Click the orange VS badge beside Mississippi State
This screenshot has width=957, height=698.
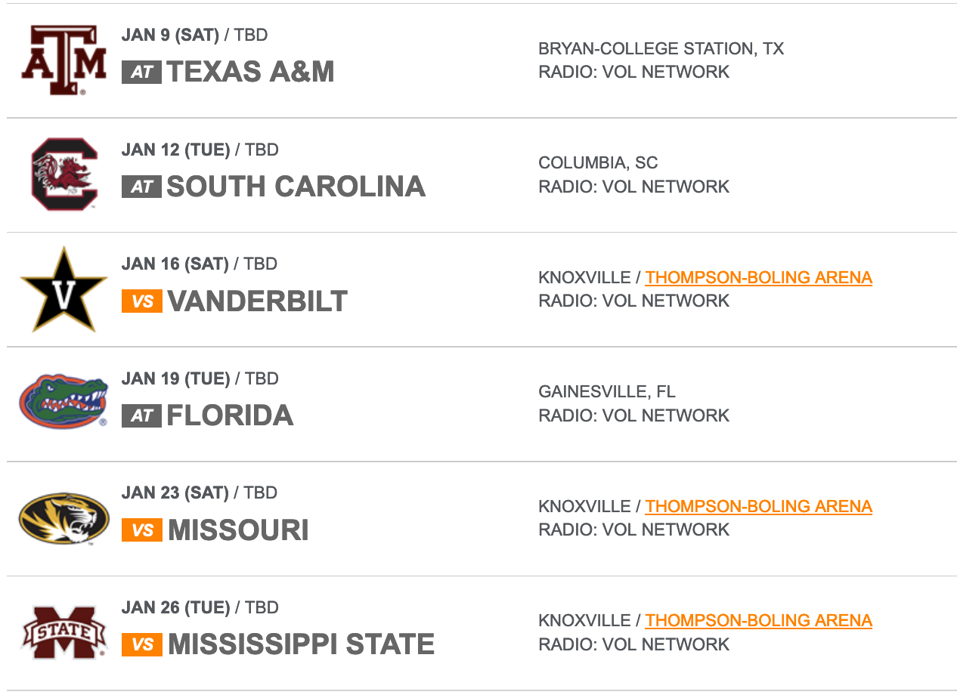click(142, 644)
